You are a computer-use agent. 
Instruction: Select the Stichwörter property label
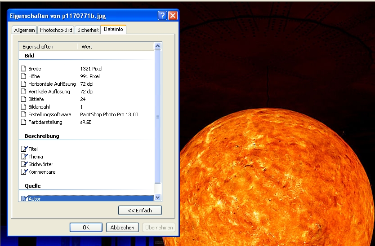(x=40, y=164)
